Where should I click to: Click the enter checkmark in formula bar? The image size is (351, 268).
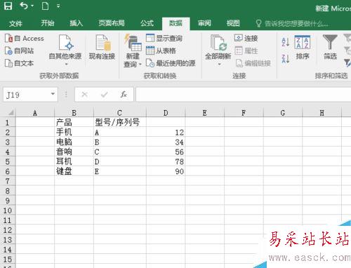[x=104, y=95]
